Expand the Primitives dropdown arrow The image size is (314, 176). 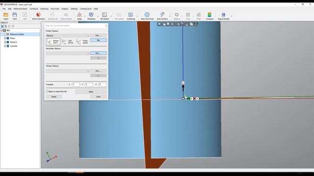coord(98,16)
